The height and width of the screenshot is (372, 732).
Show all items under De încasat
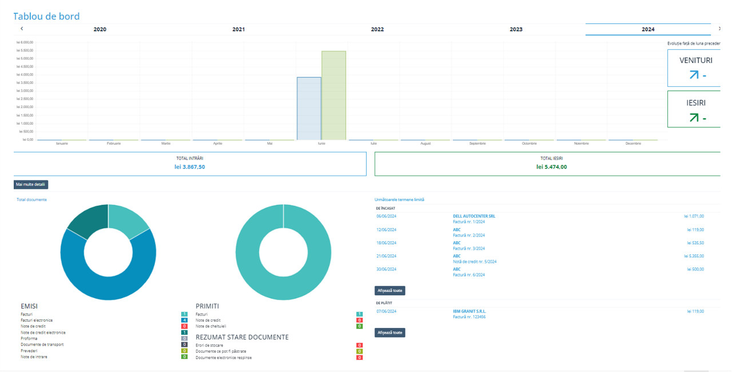390,290
